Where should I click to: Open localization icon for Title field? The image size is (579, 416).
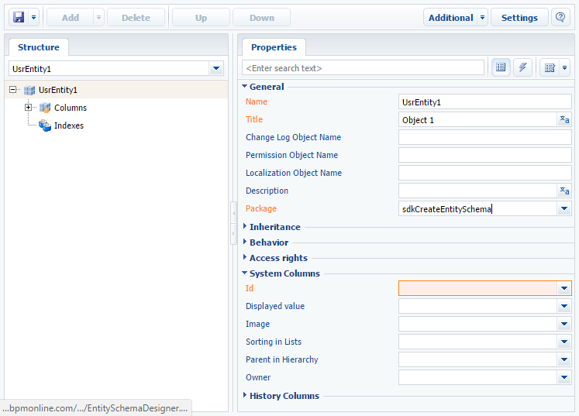[x=564, y=119]
